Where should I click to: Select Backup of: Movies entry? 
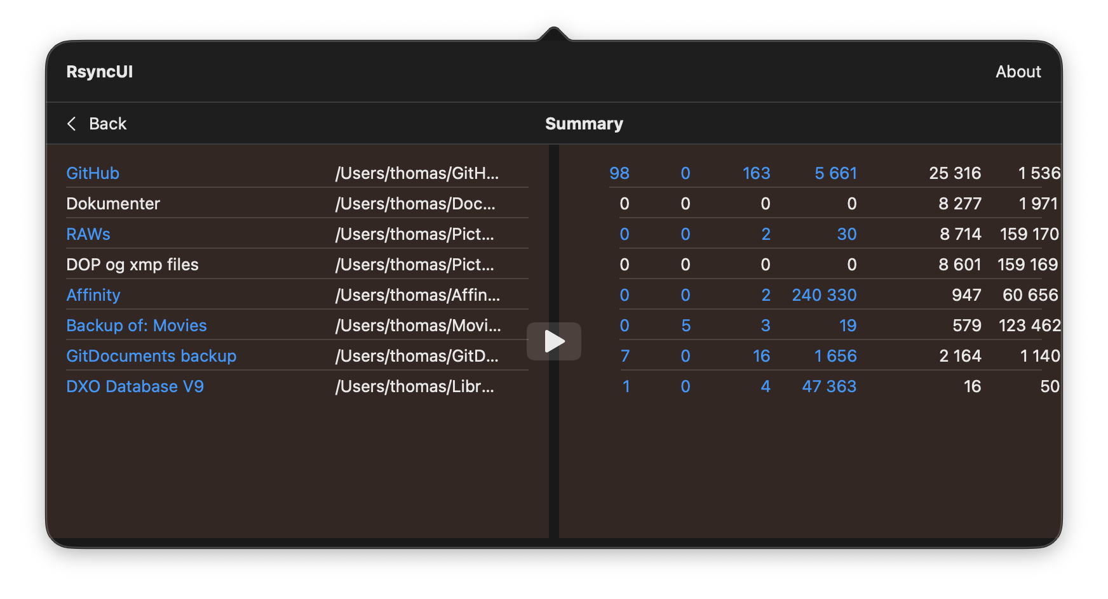[x=137, y=326]
